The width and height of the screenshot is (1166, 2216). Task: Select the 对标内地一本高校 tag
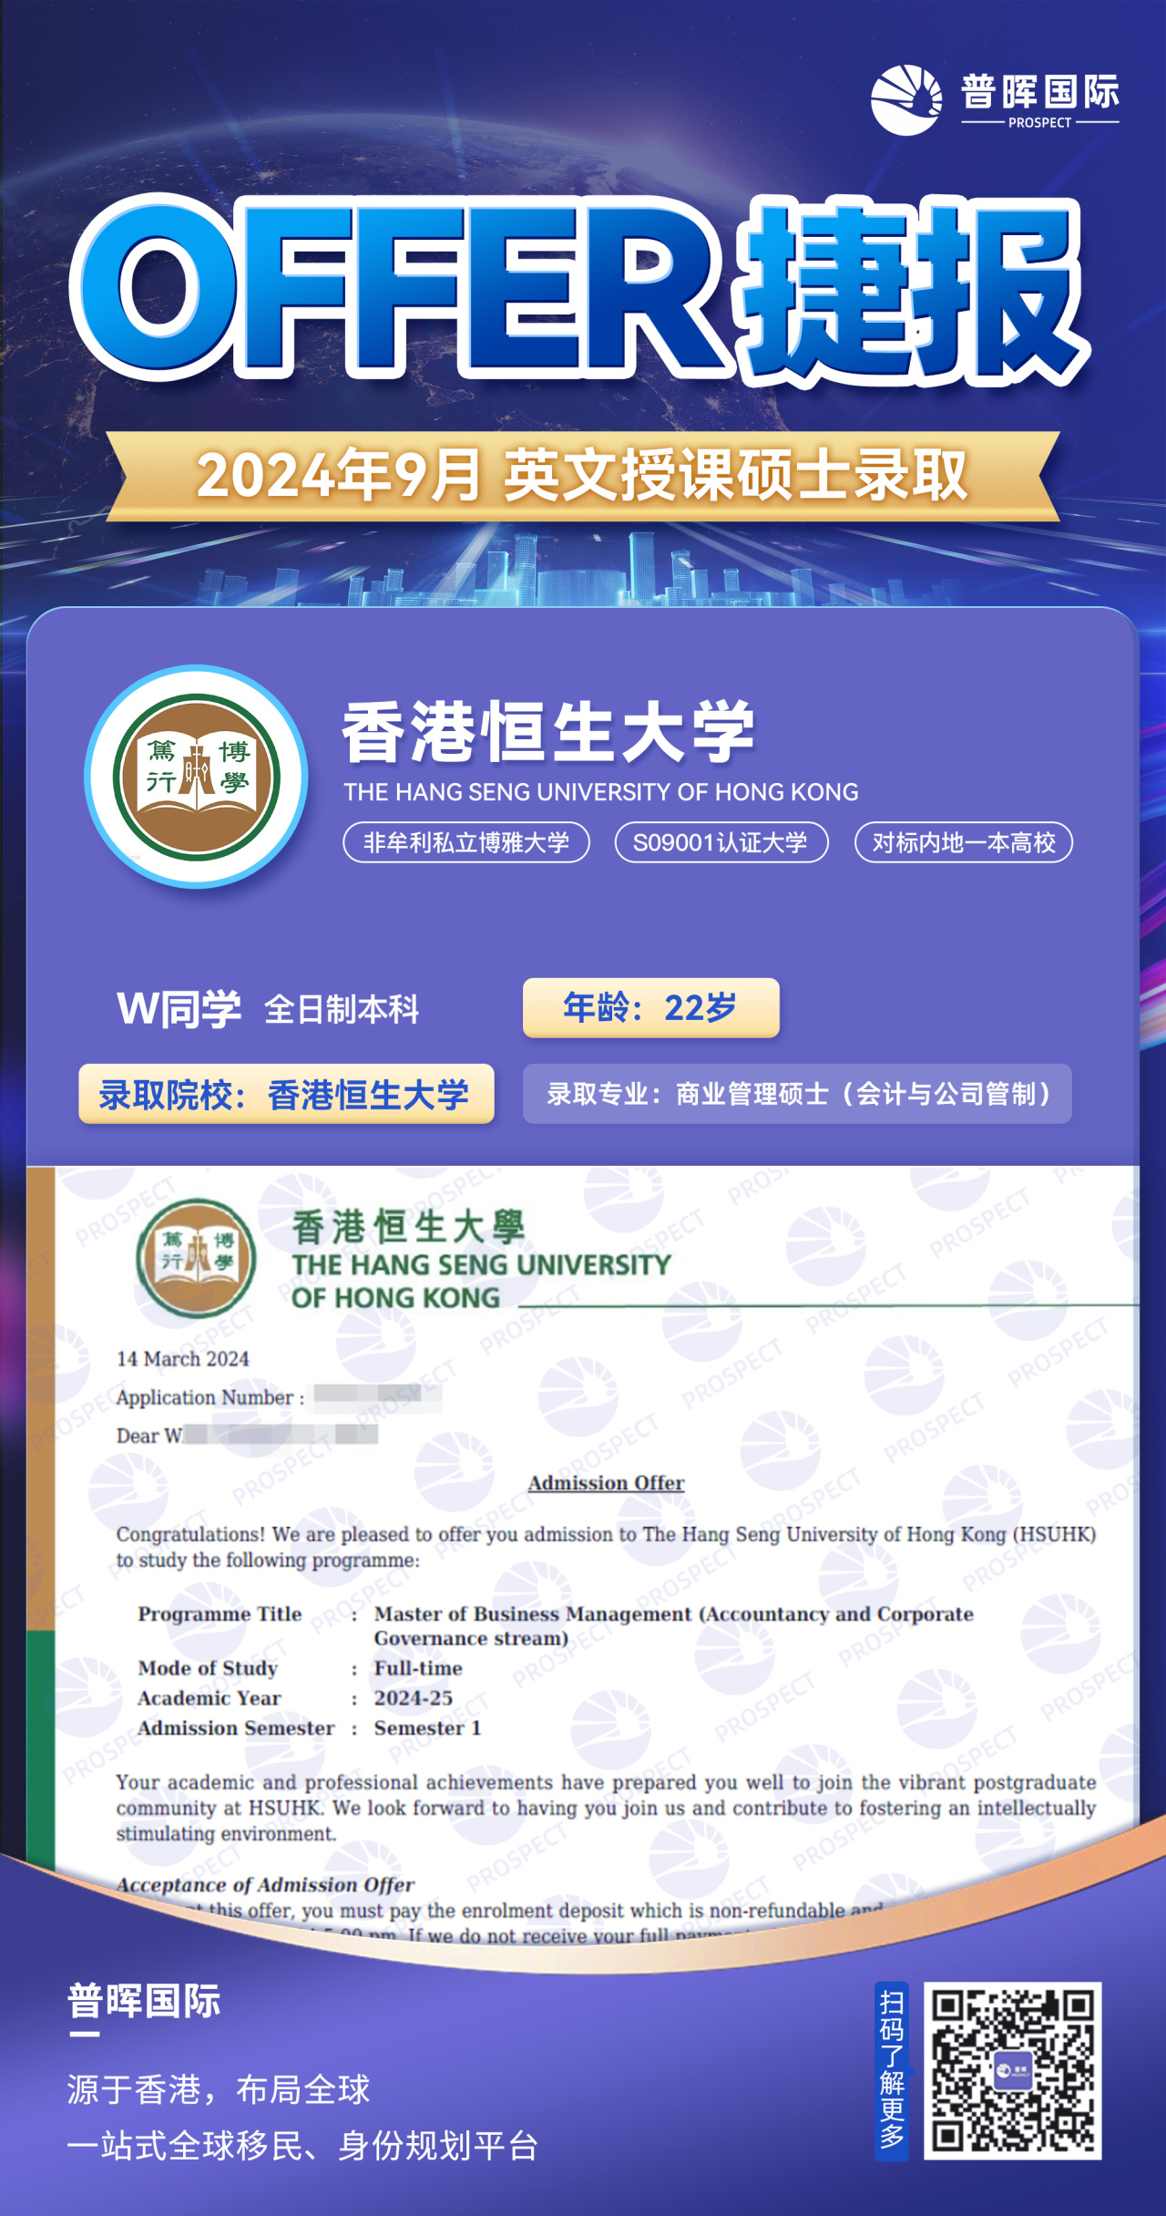(x=964, y=842)
